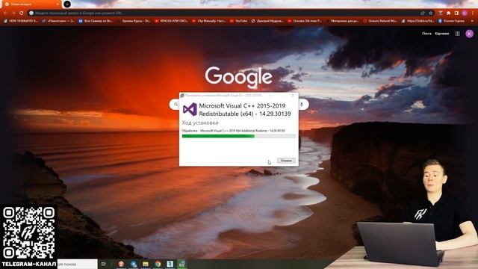The height and width of the screenshot is (269, 478).
Task: Expand the bookmarks overflow chevron
Action: 472,21
